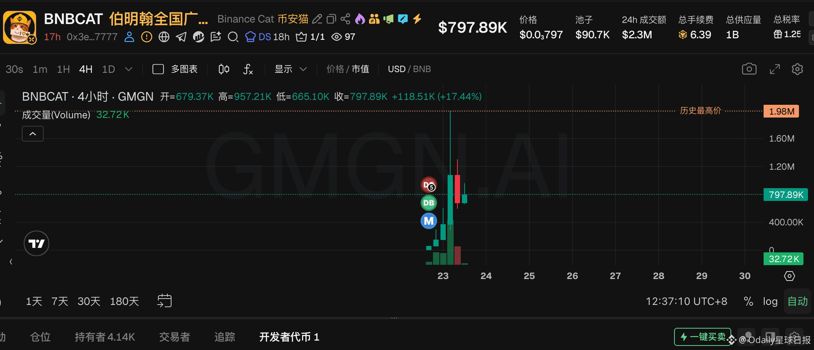Select the 1m timeframe

40,69
